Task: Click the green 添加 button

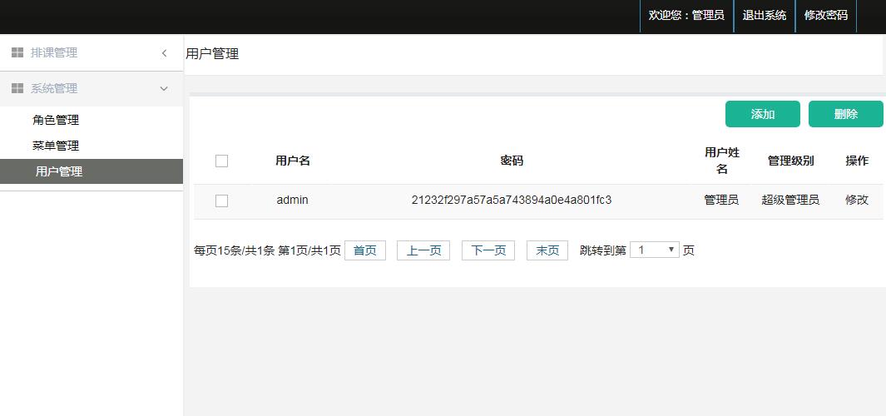Action: coord(763,114)
